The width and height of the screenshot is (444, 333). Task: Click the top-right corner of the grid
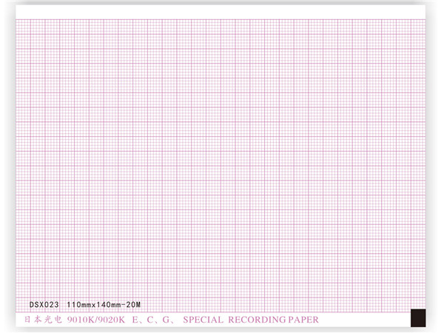[427, 20]
